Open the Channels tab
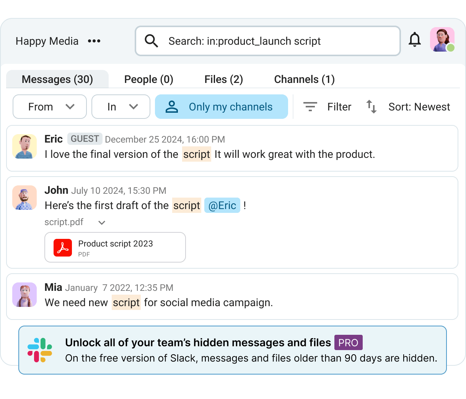 pos(304,79)
